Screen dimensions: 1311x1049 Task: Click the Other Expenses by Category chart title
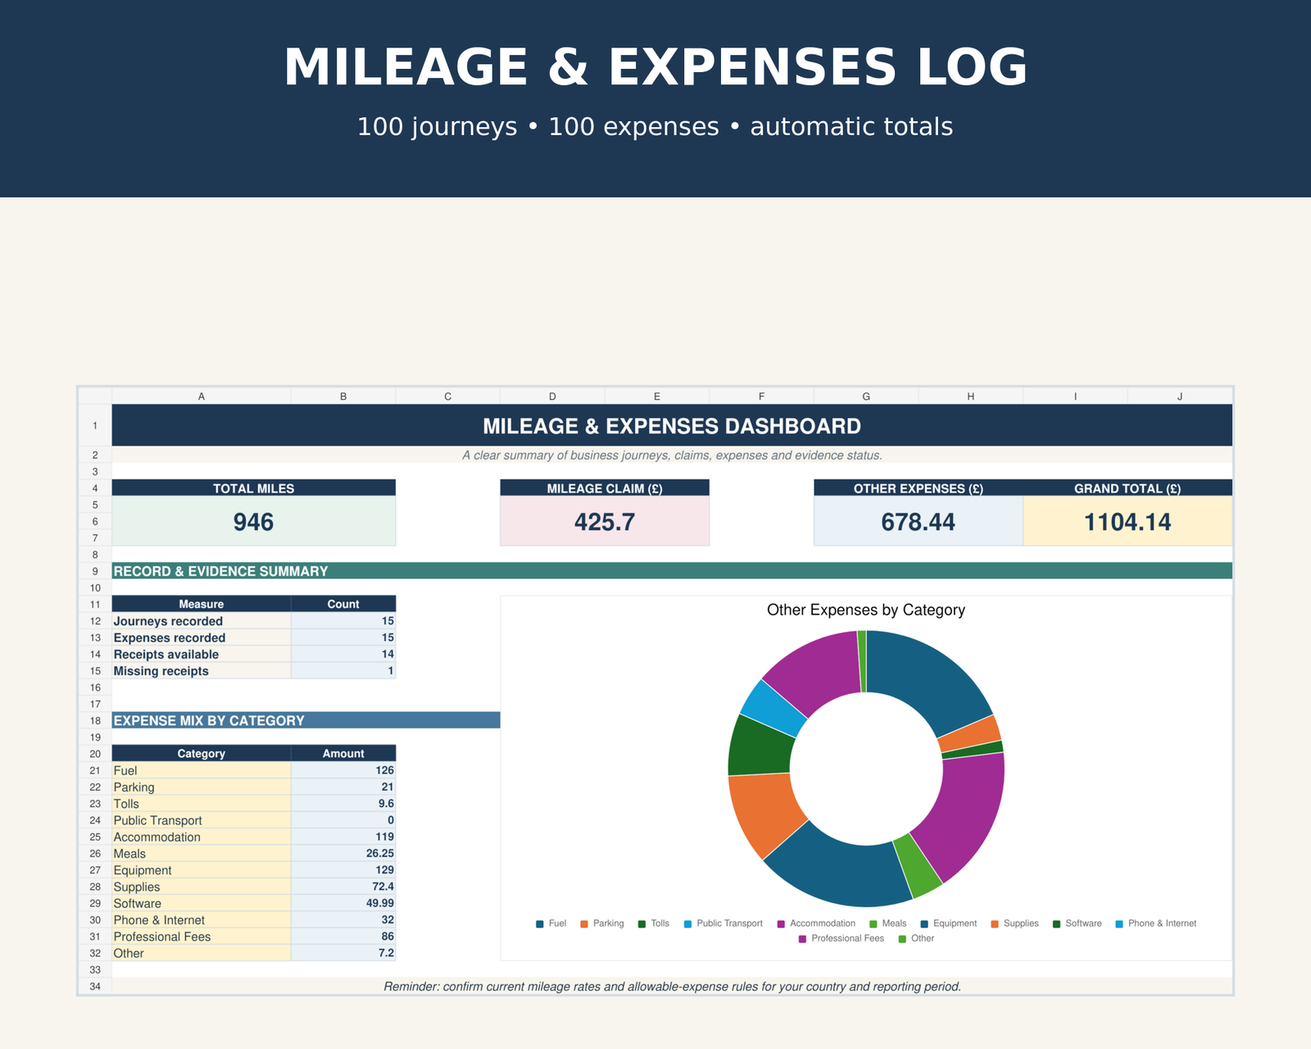(x=866, y=610)
